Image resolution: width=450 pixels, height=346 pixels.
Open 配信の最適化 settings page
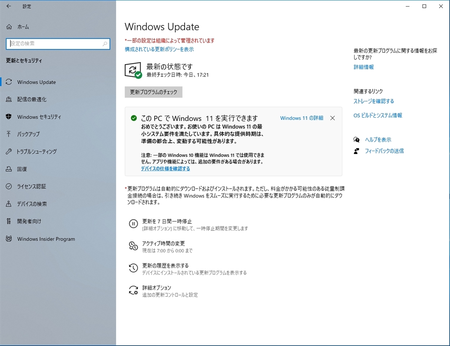click(x=32, y=99)
